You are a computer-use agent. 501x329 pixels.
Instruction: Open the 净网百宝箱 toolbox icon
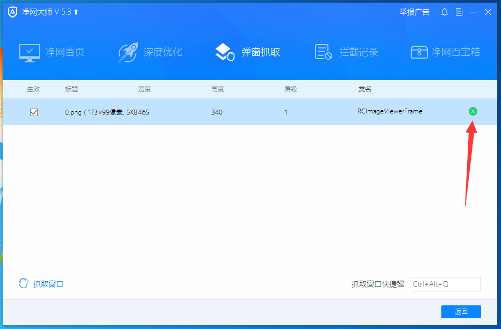pyautogui.click(x=419, y=52)
